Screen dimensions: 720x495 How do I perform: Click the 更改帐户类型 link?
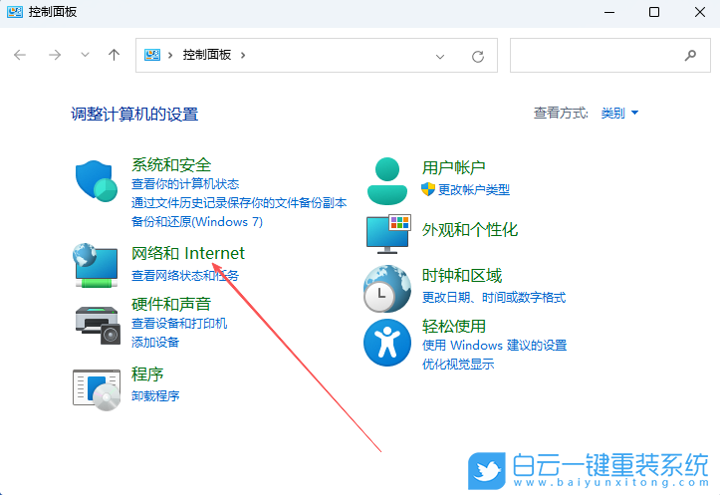474,189
